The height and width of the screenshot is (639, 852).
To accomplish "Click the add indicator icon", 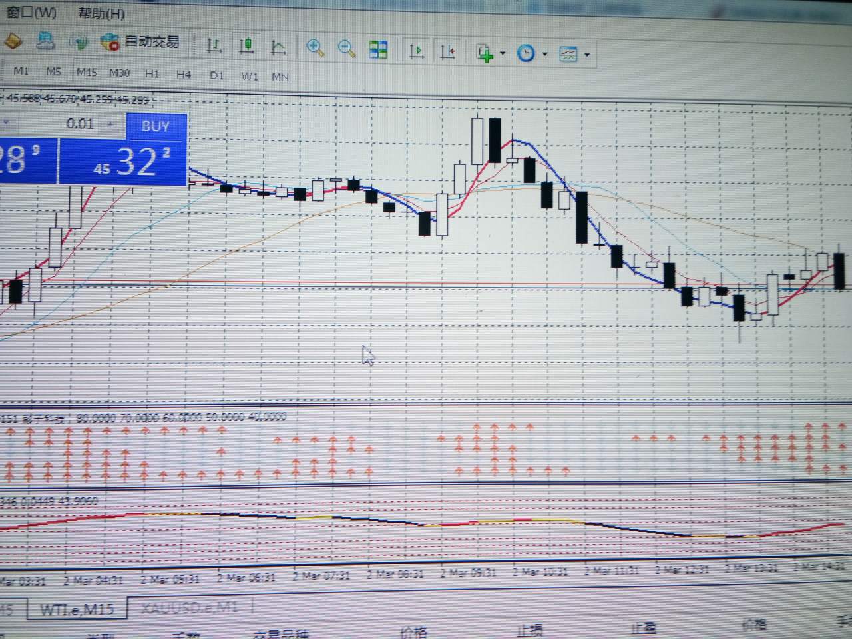I will [485, 53].
